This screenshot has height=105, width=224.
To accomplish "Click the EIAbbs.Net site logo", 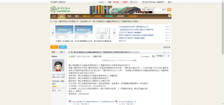I will [x=60, y=9].
